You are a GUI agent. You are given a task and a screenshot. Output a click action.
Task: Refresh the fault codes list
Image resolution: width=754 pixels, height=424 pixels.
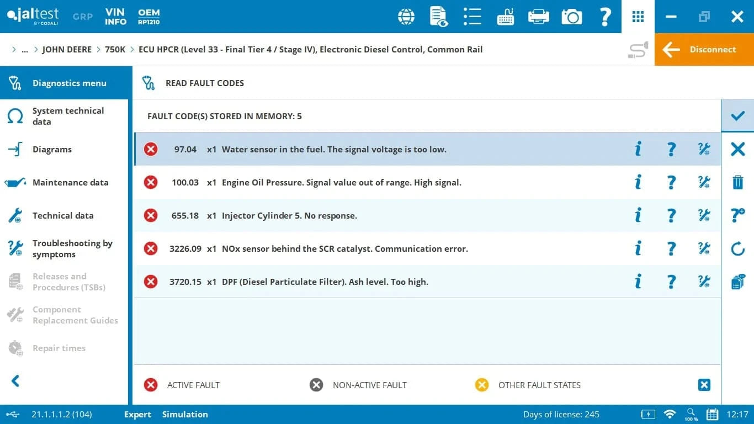point(737,248)
